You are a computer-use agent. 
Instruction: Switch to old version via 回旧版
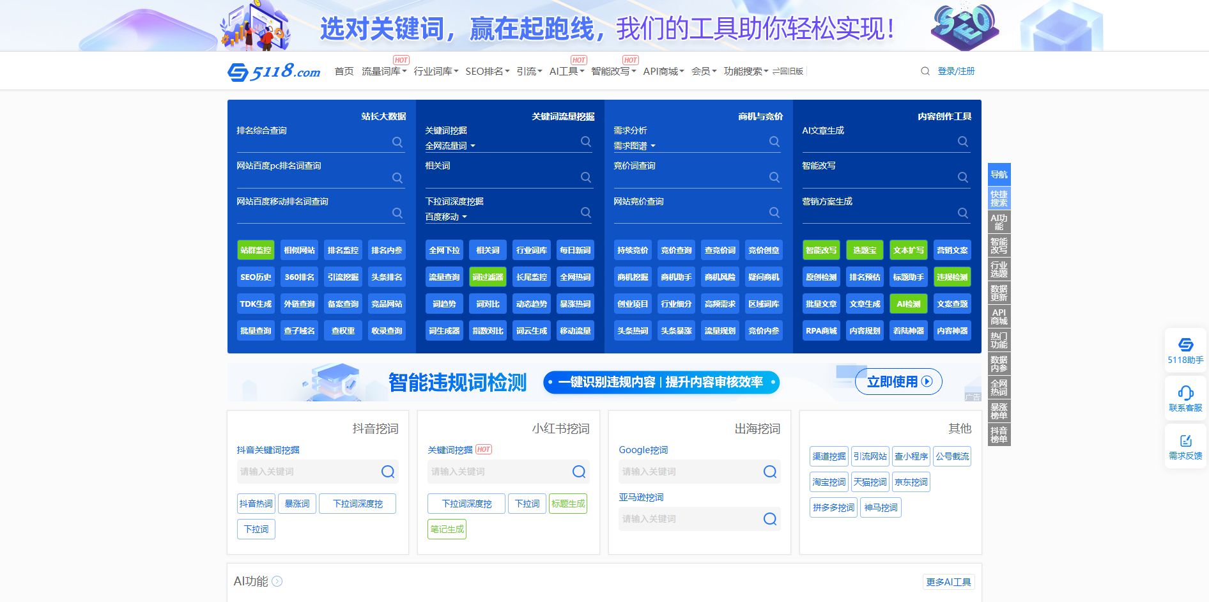(788, 72)
